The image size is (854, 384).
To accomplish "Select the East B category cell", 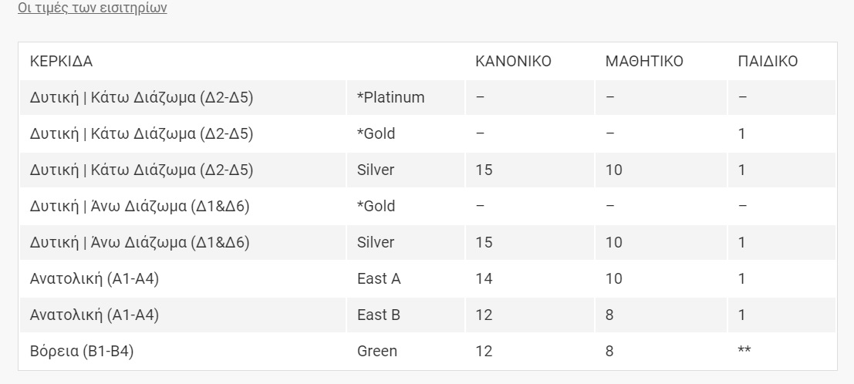I will click(379, 315).
